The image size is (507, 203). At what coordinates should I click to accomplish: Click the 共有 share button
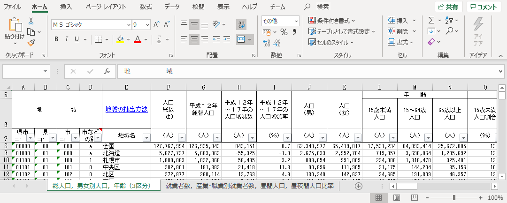click(x=448, y=7)
